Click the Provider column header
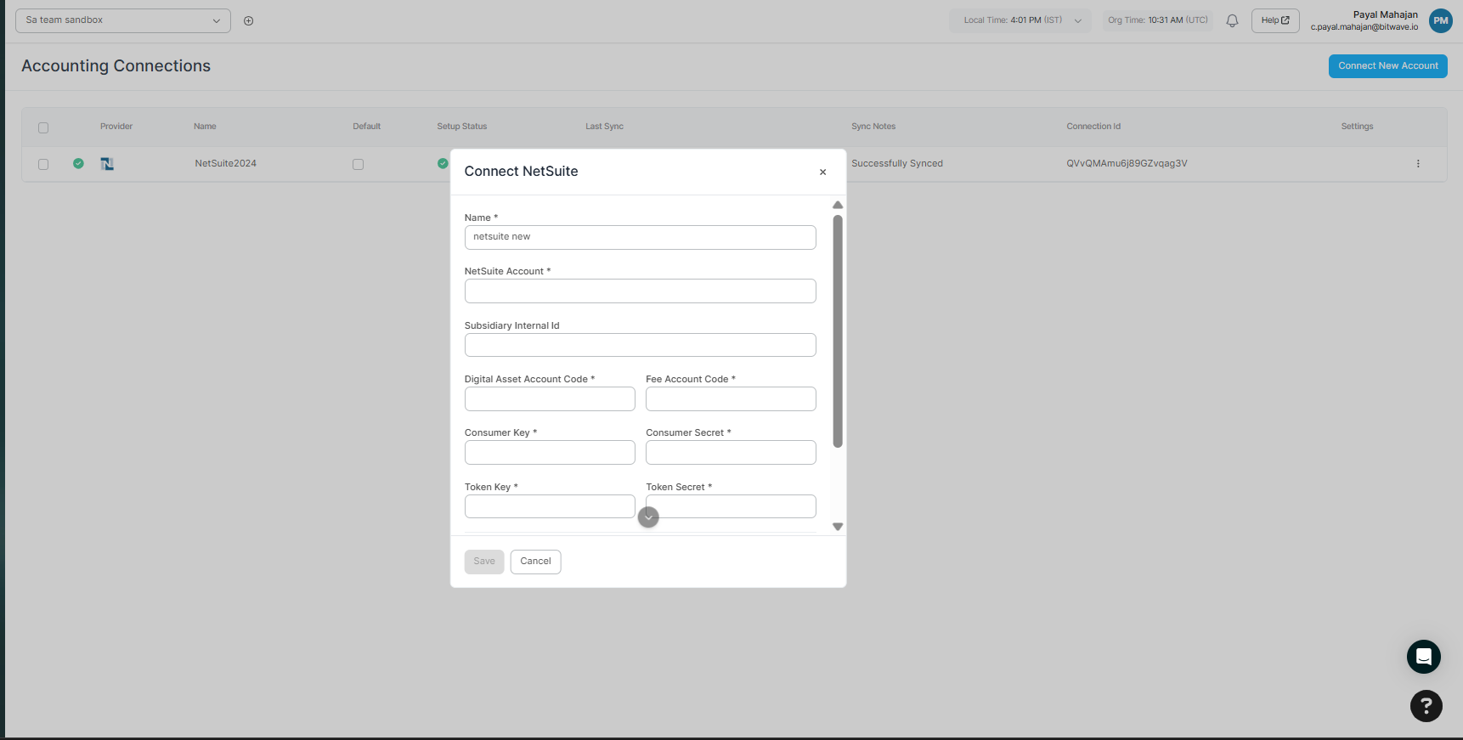 [x=116, y=127]
